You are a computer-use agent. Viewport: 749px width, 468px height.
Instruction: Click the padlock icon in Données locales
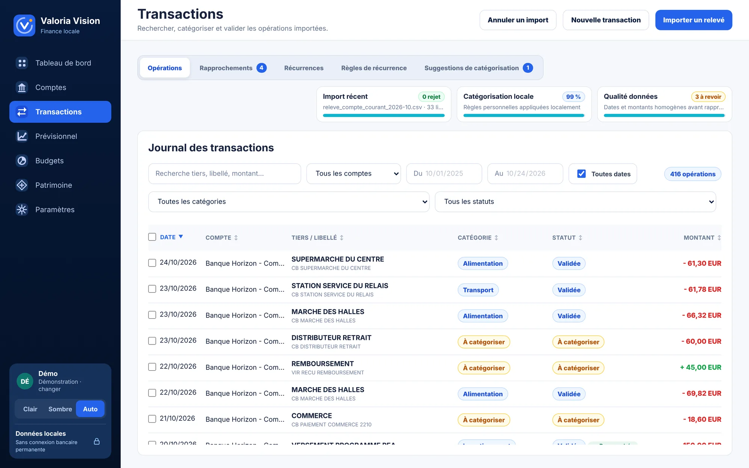click(x=97, y=441)
